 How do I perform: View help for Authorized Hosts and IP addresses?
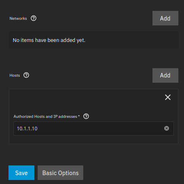coord(86,116)
